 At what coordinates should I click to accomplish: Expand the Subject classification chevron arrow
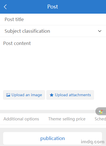tap(100, 31)
